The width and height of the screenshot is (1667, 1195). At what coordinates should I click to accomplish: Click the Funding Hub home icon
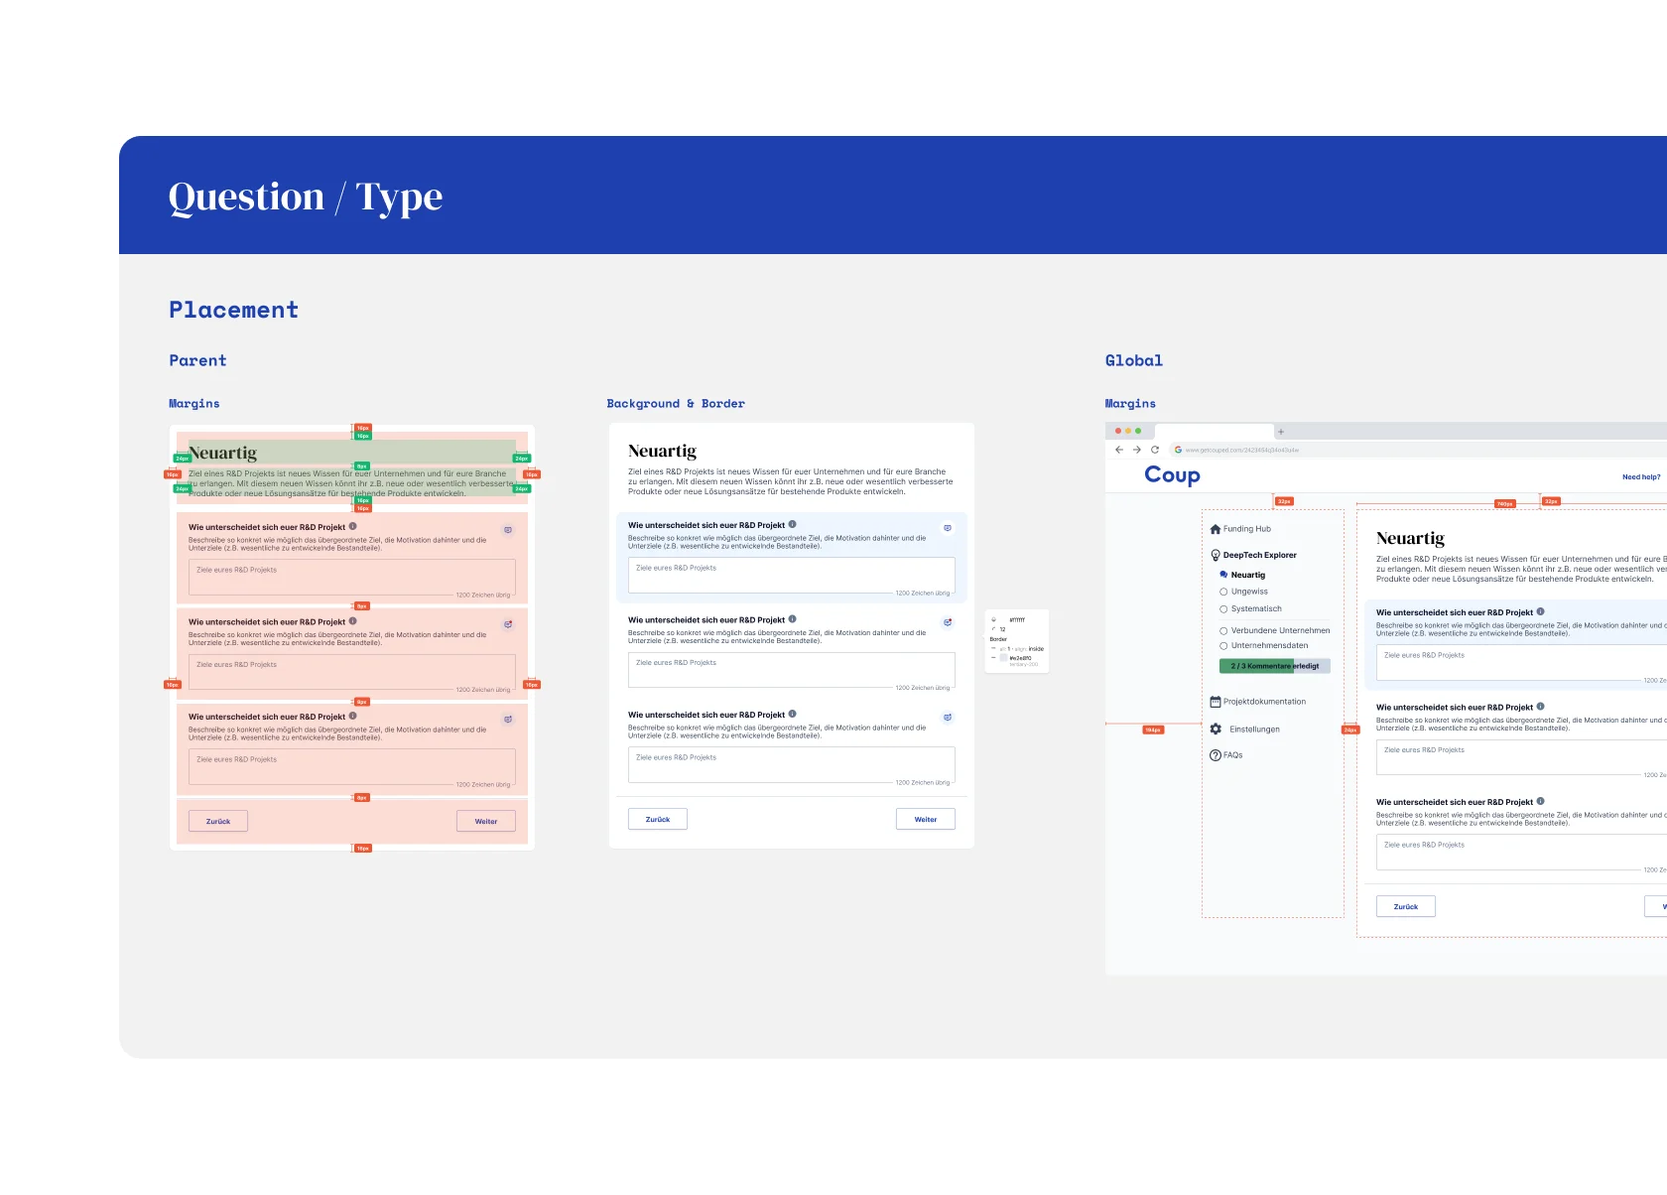point(1216,529)
